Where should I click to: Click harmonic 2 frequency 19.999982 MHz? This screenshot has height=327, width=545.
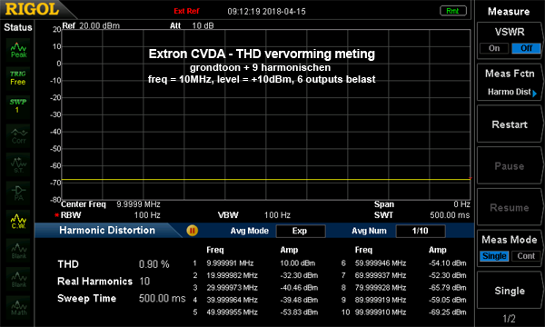(x=232, y=275)
